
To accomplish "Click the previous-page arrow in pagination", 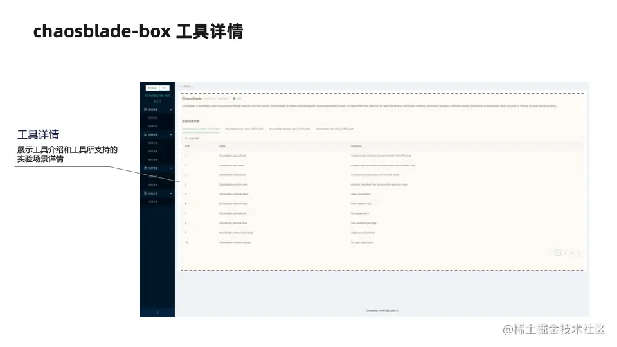I will [551, 253].
